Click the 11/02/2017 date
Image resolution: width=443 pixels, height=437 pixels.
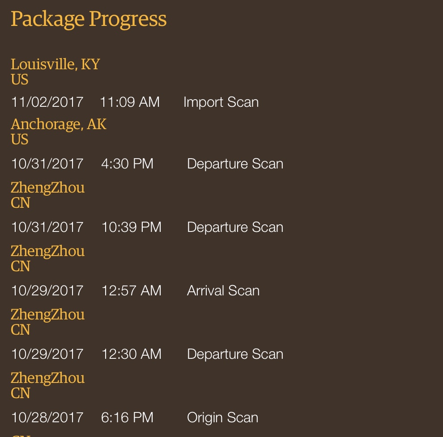pyautogui.click(x=47, y=102)
